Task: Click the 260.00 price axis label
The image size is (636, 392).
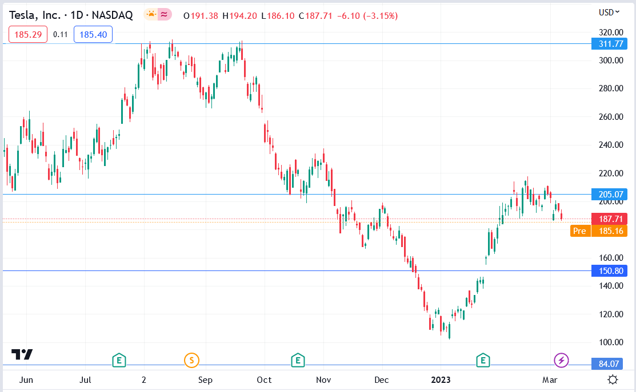Action: (611, 116)
